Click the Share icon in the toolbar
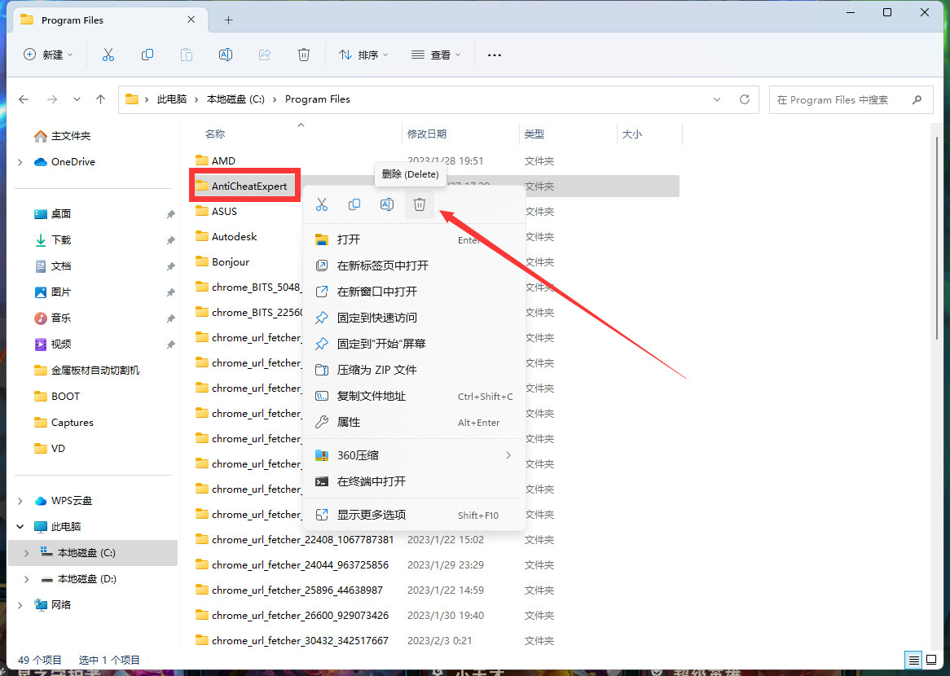The width and height of the screenshot is (950, 676). pyautogui.click(x=265, y=55)
